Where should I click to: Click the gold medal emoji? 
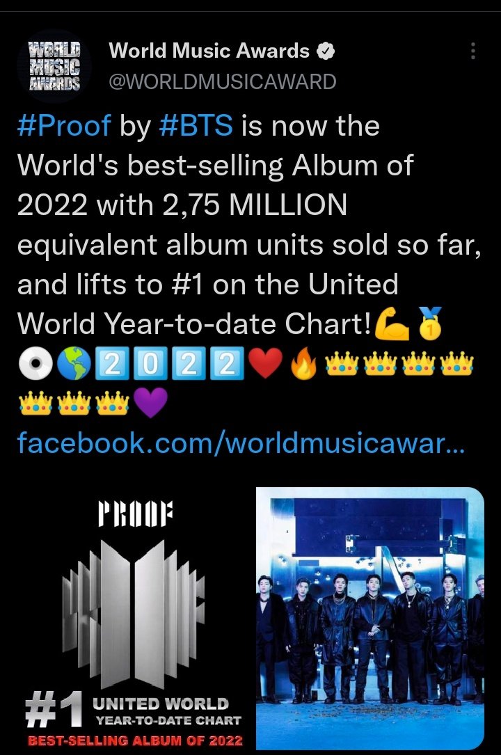tap(430, 324)
